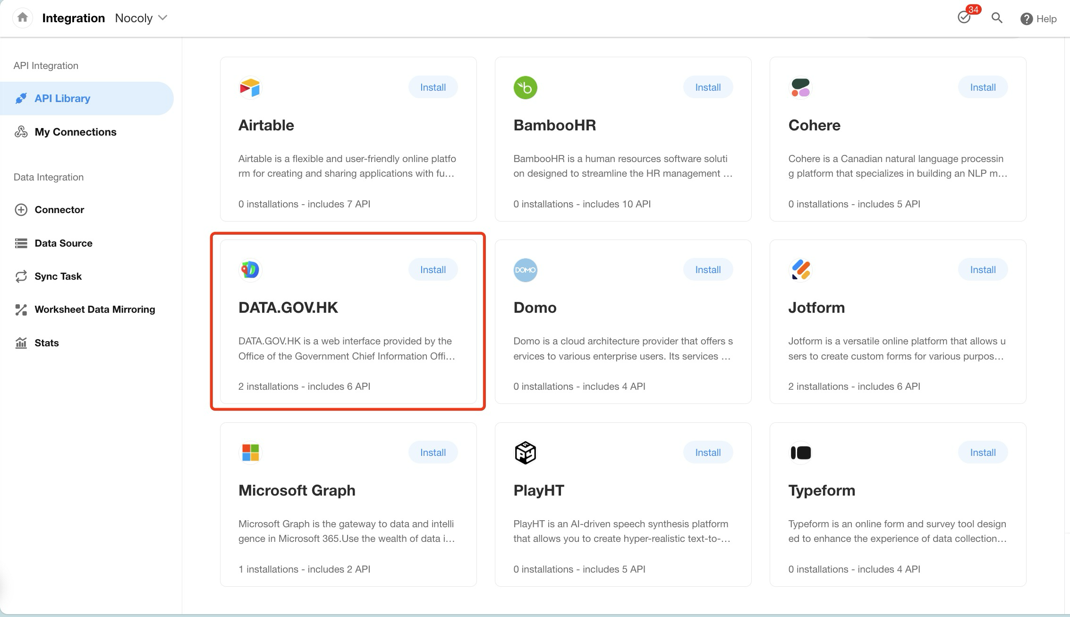The height and width of the screenshot is (617, 1070).
Task: Click the BambooHR green logo icon
Action: point(525,87)
